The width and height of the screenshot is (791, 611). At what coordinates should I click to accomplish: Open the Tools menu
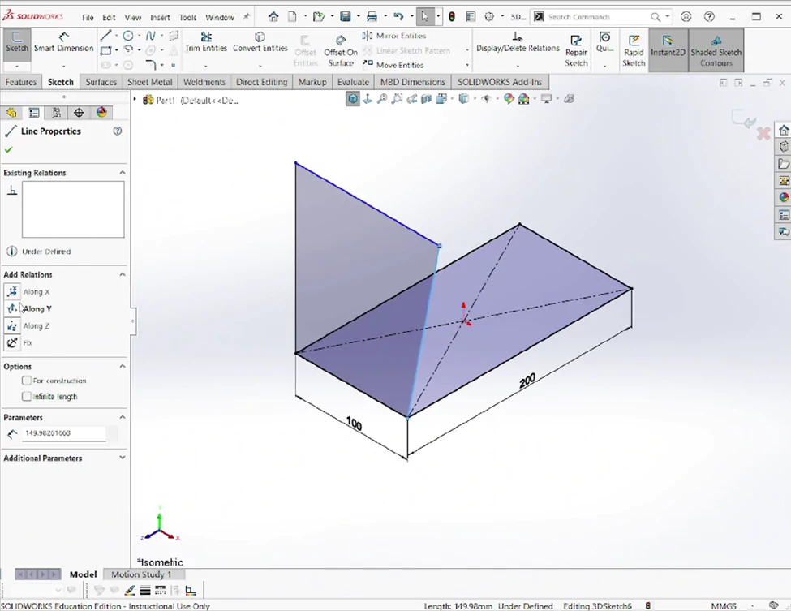point(187,18)
